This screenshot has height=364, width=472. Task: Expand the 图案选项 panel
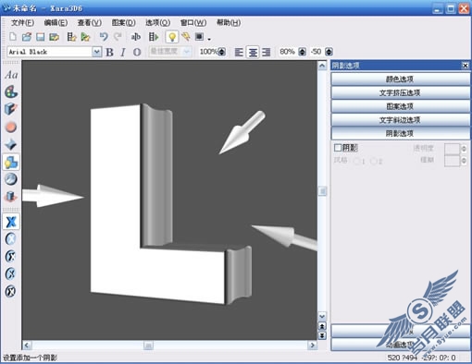coord(400,106)
